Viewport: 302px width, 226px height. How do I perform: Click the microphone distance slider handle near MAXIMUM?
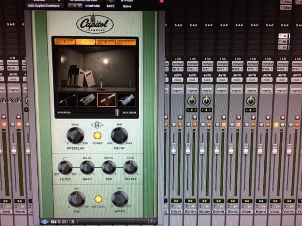[117, 113]
